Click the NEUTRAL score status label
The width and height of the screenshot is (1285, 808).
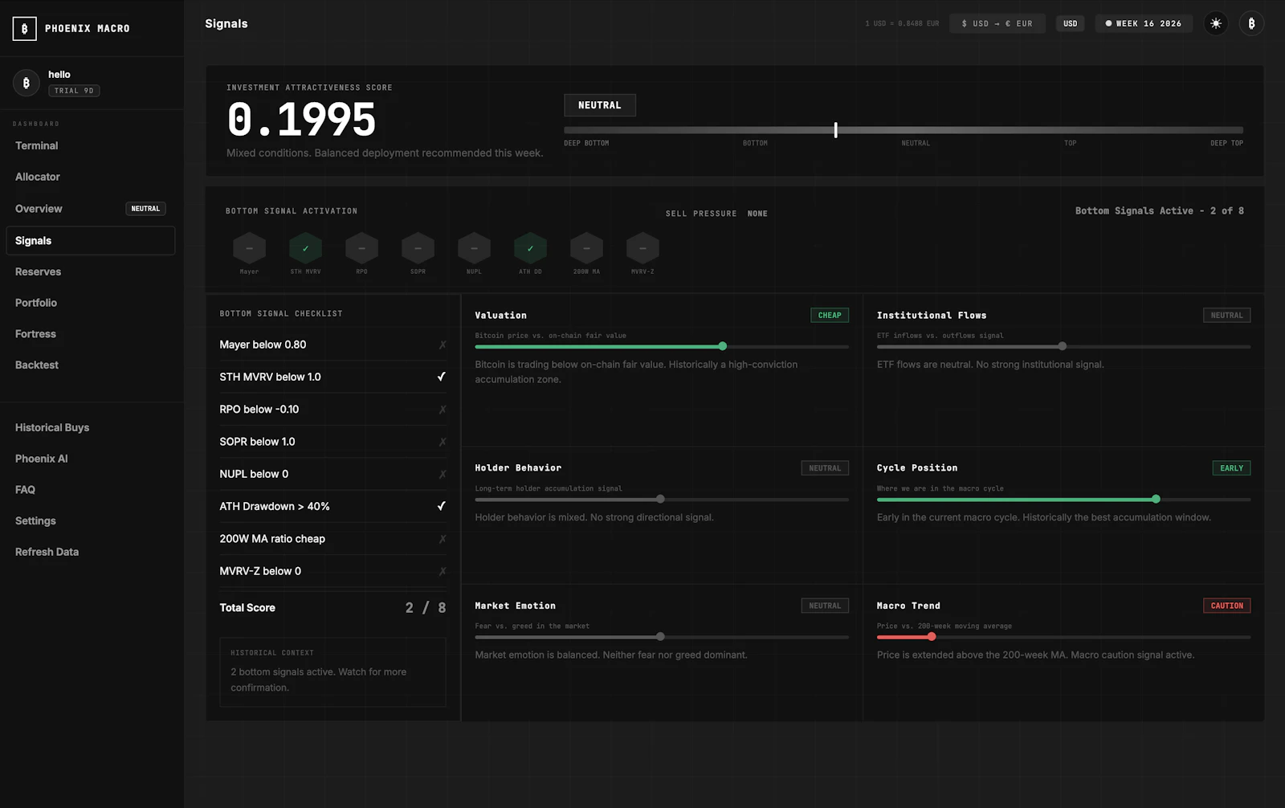click(600, 105)
